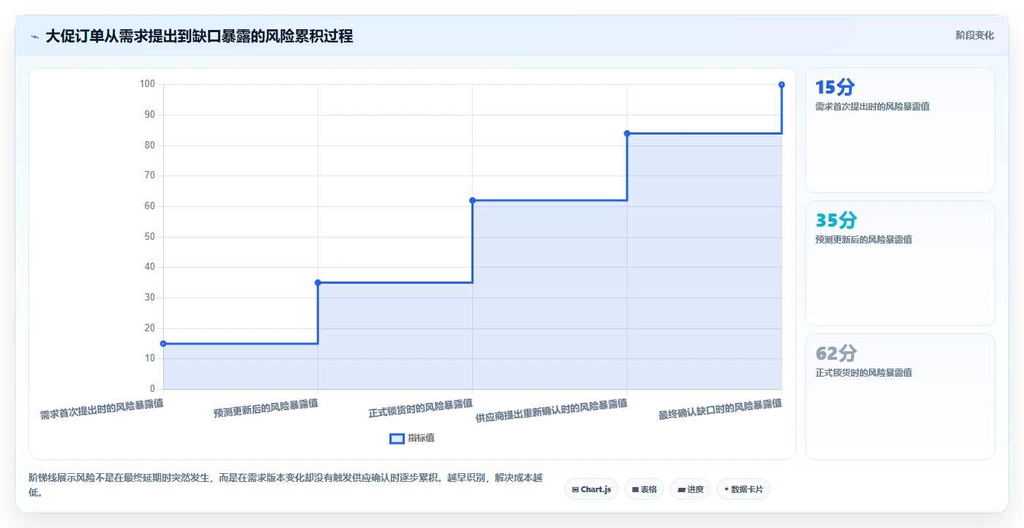Open the 35分 data card
Screen dimensions: 1024x528
[x=900, y=263]
